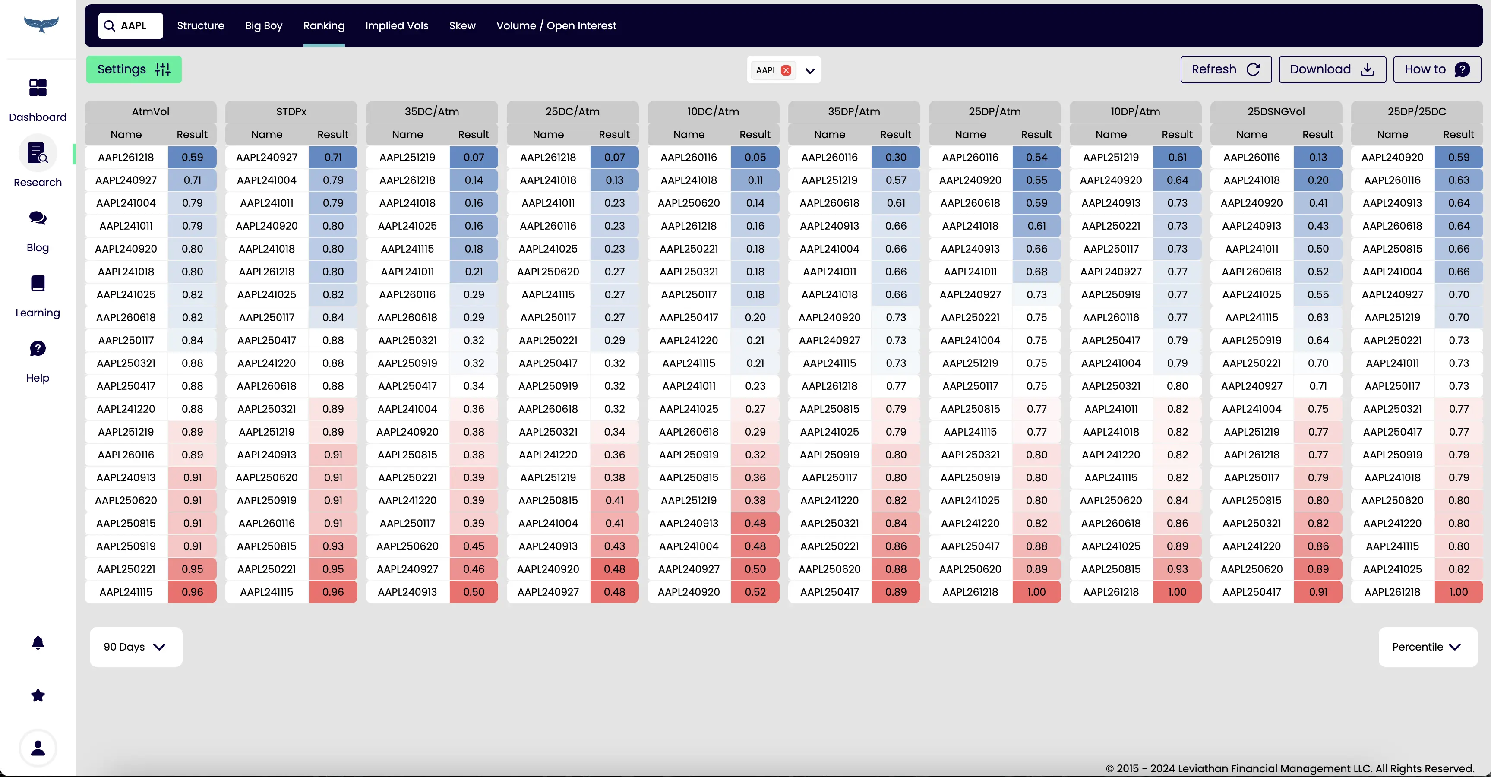Open the Help question mark icon
The height and width of the screenshot is (777, 1491).
tap(38, 348)
